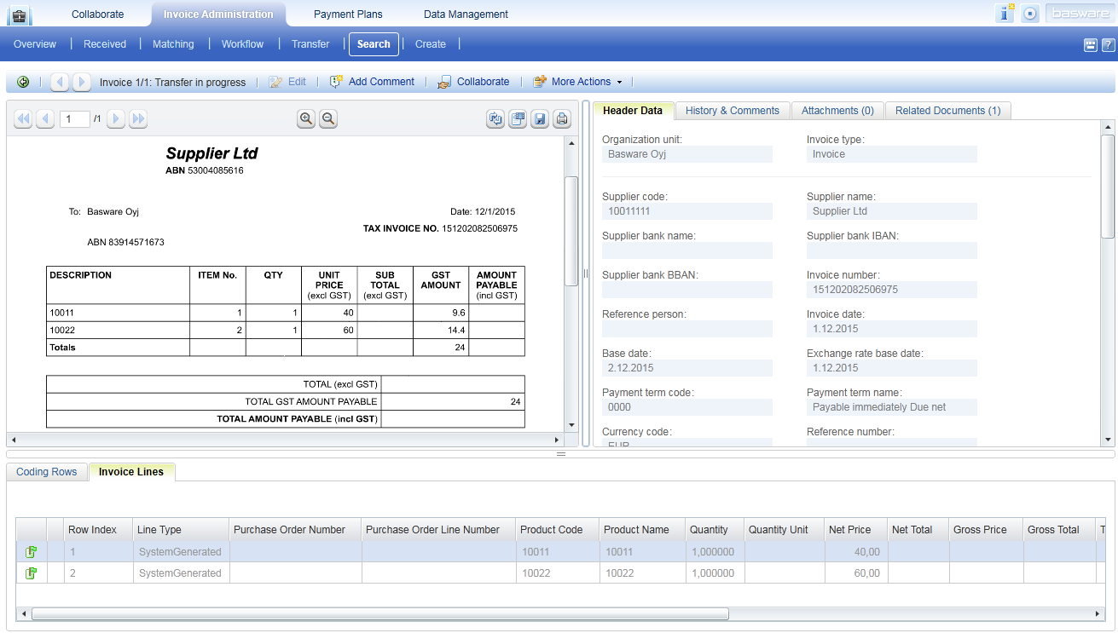Click the Supplier code field 10011111
Screen dimensions: 1118x633
[687, 211]
